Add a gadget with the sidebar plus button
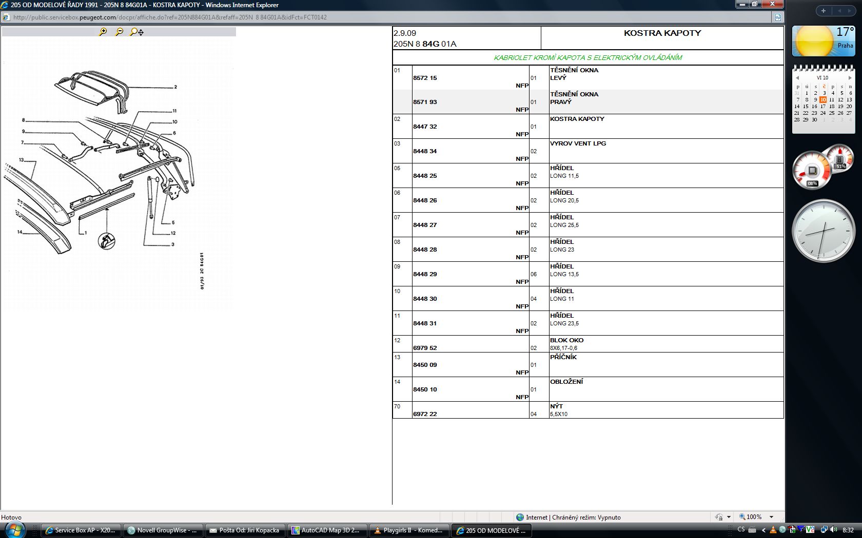The height and width of the screenshot is (538, 862). point(824,11)
